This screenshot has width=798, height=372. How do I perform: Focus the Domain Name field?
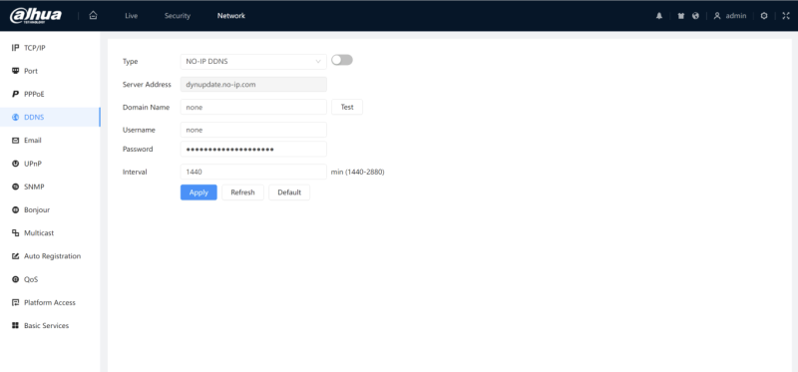(x=253, y=108)
